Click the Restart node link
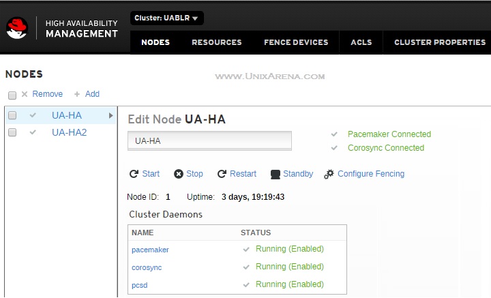 click(x=243, y=174)
